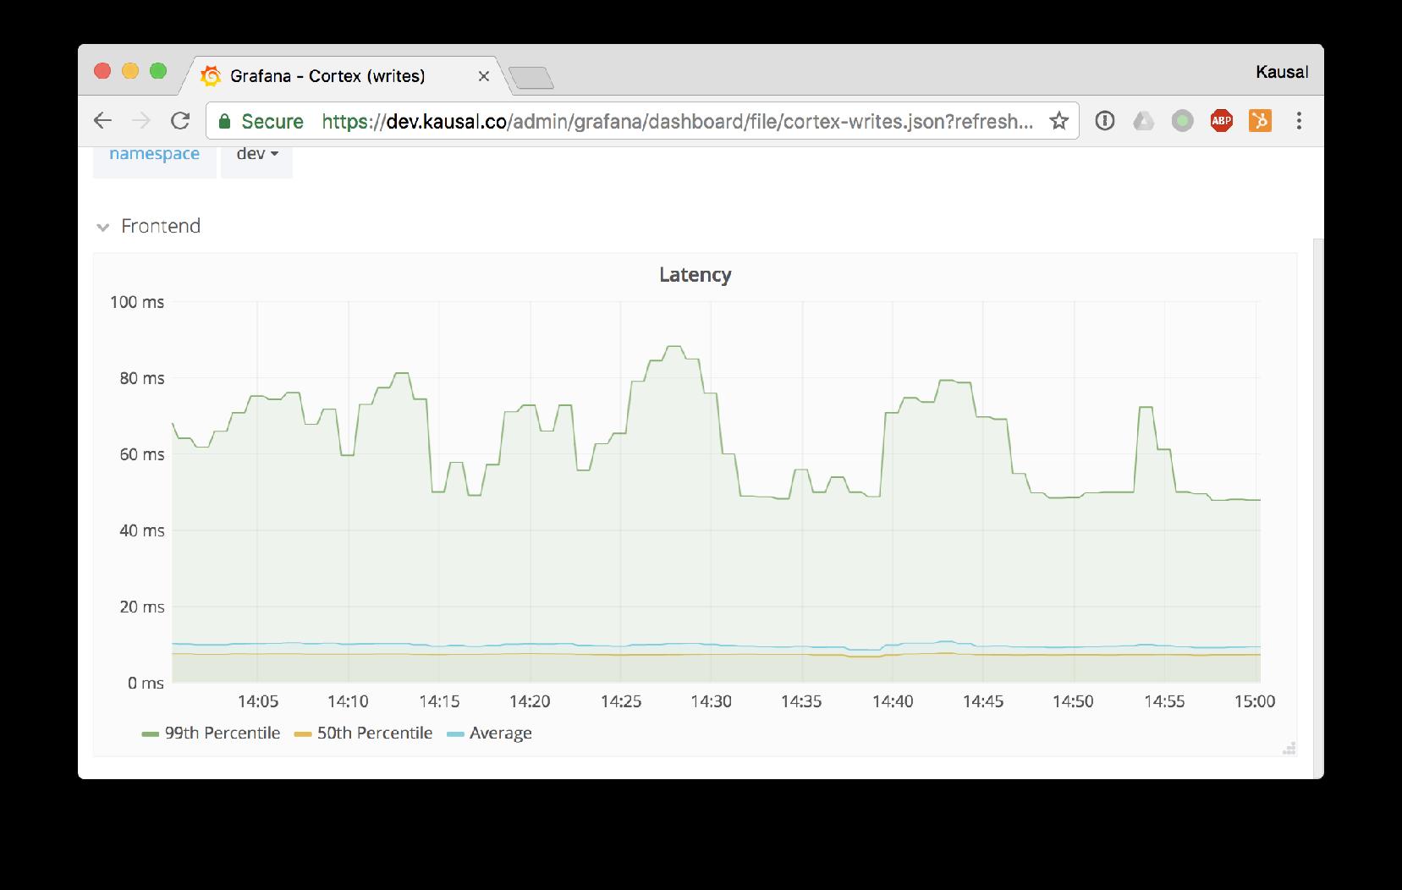Click the 100 ms y-axis label
1402x890 pixels.
pos(136,302)
